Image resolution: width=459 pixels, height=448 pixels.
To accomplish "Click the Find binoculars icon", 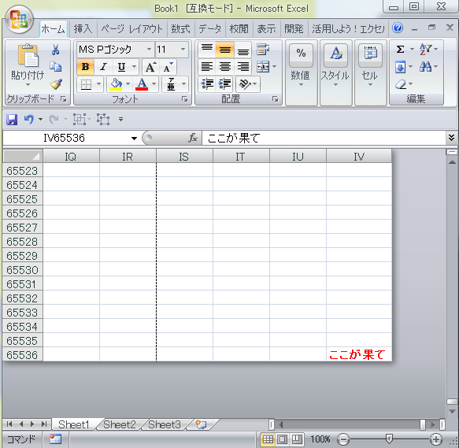I will coord(425,67).
